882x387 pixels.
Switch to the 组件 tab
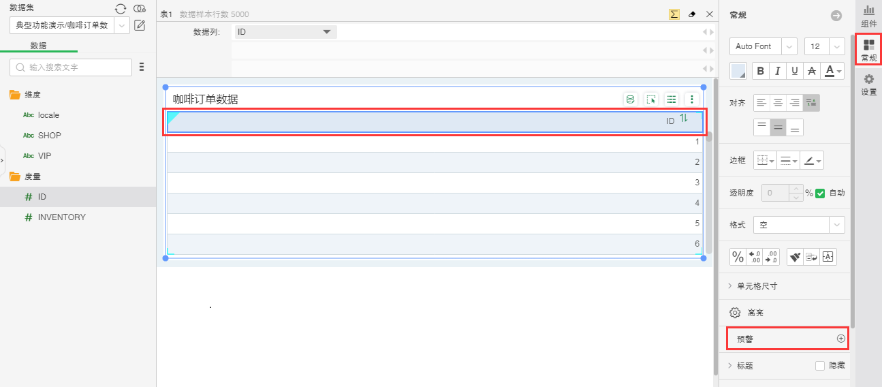pos(868,16)
